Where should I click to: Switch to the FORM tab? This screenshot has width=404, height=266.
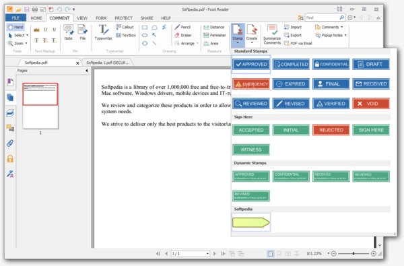(101, 18)
